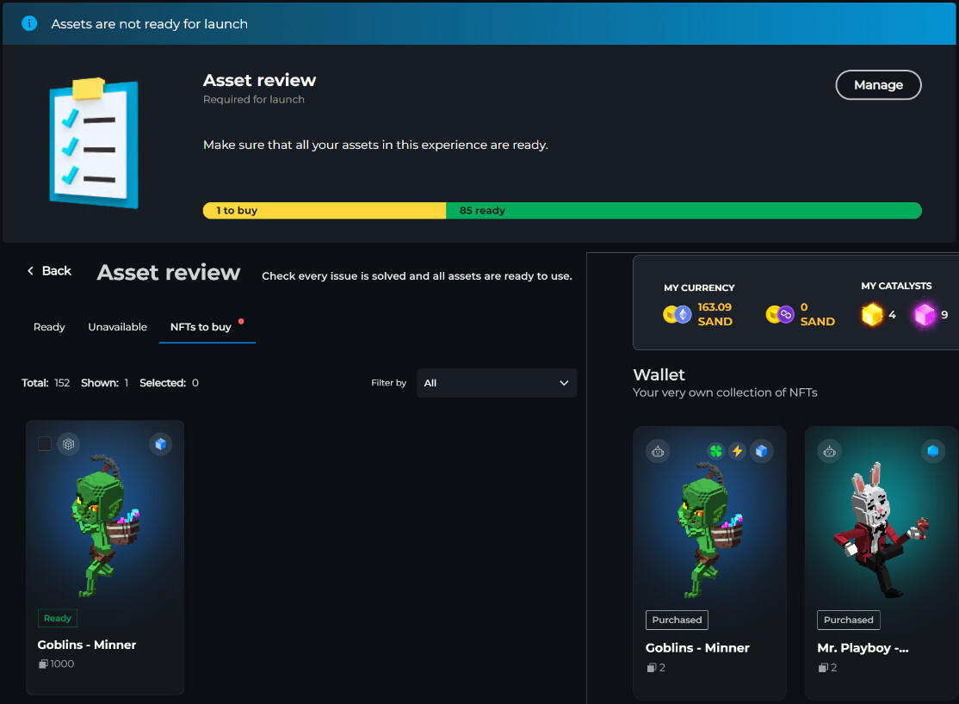Click the lightning bolt icon on the wallet Goblins card
959x704 pixels.
pos(738,451)
